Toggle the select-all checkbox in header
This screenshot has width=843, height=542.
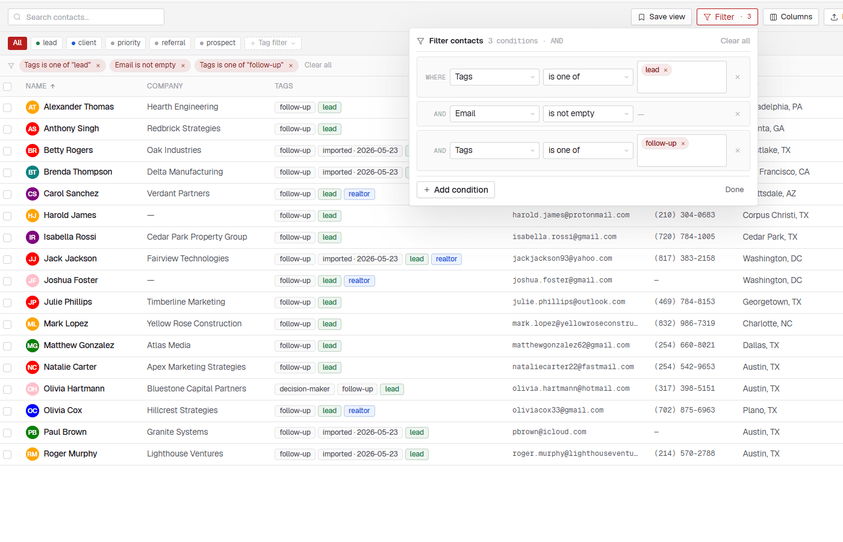point(7,87)
